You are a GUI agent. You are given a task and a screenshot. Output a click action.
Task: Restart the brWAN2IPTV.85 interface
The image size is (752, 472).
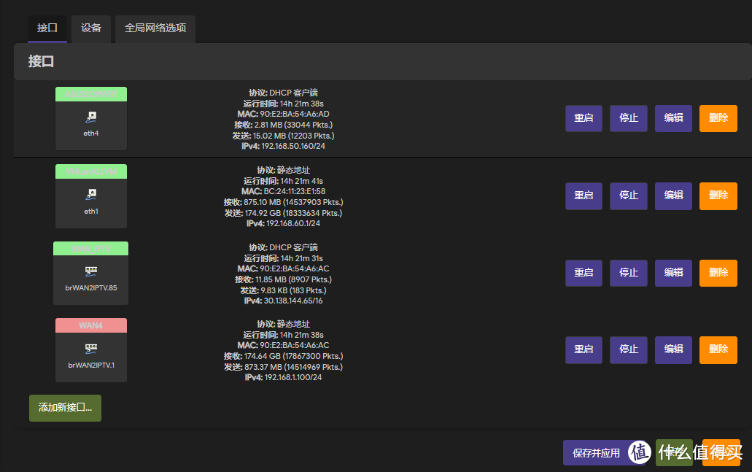(584, 273)
